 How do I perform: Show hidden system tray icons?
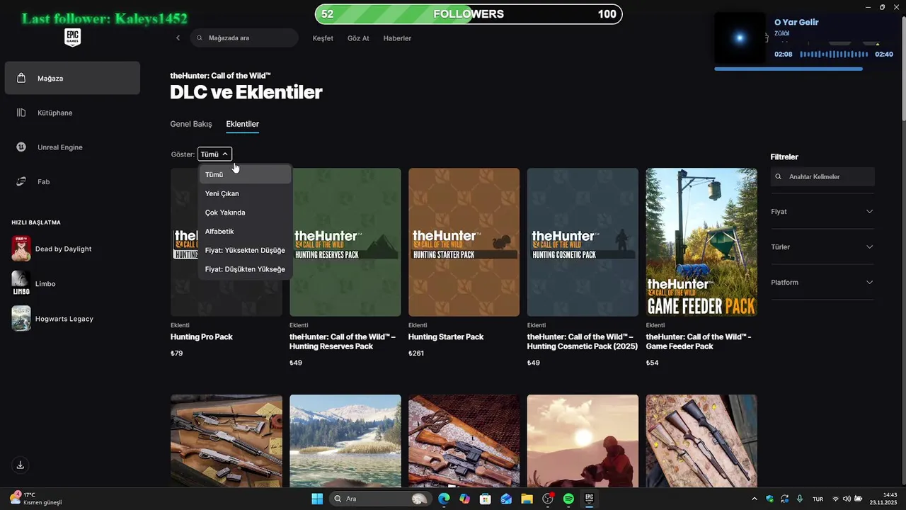click(x=754, y=499)
